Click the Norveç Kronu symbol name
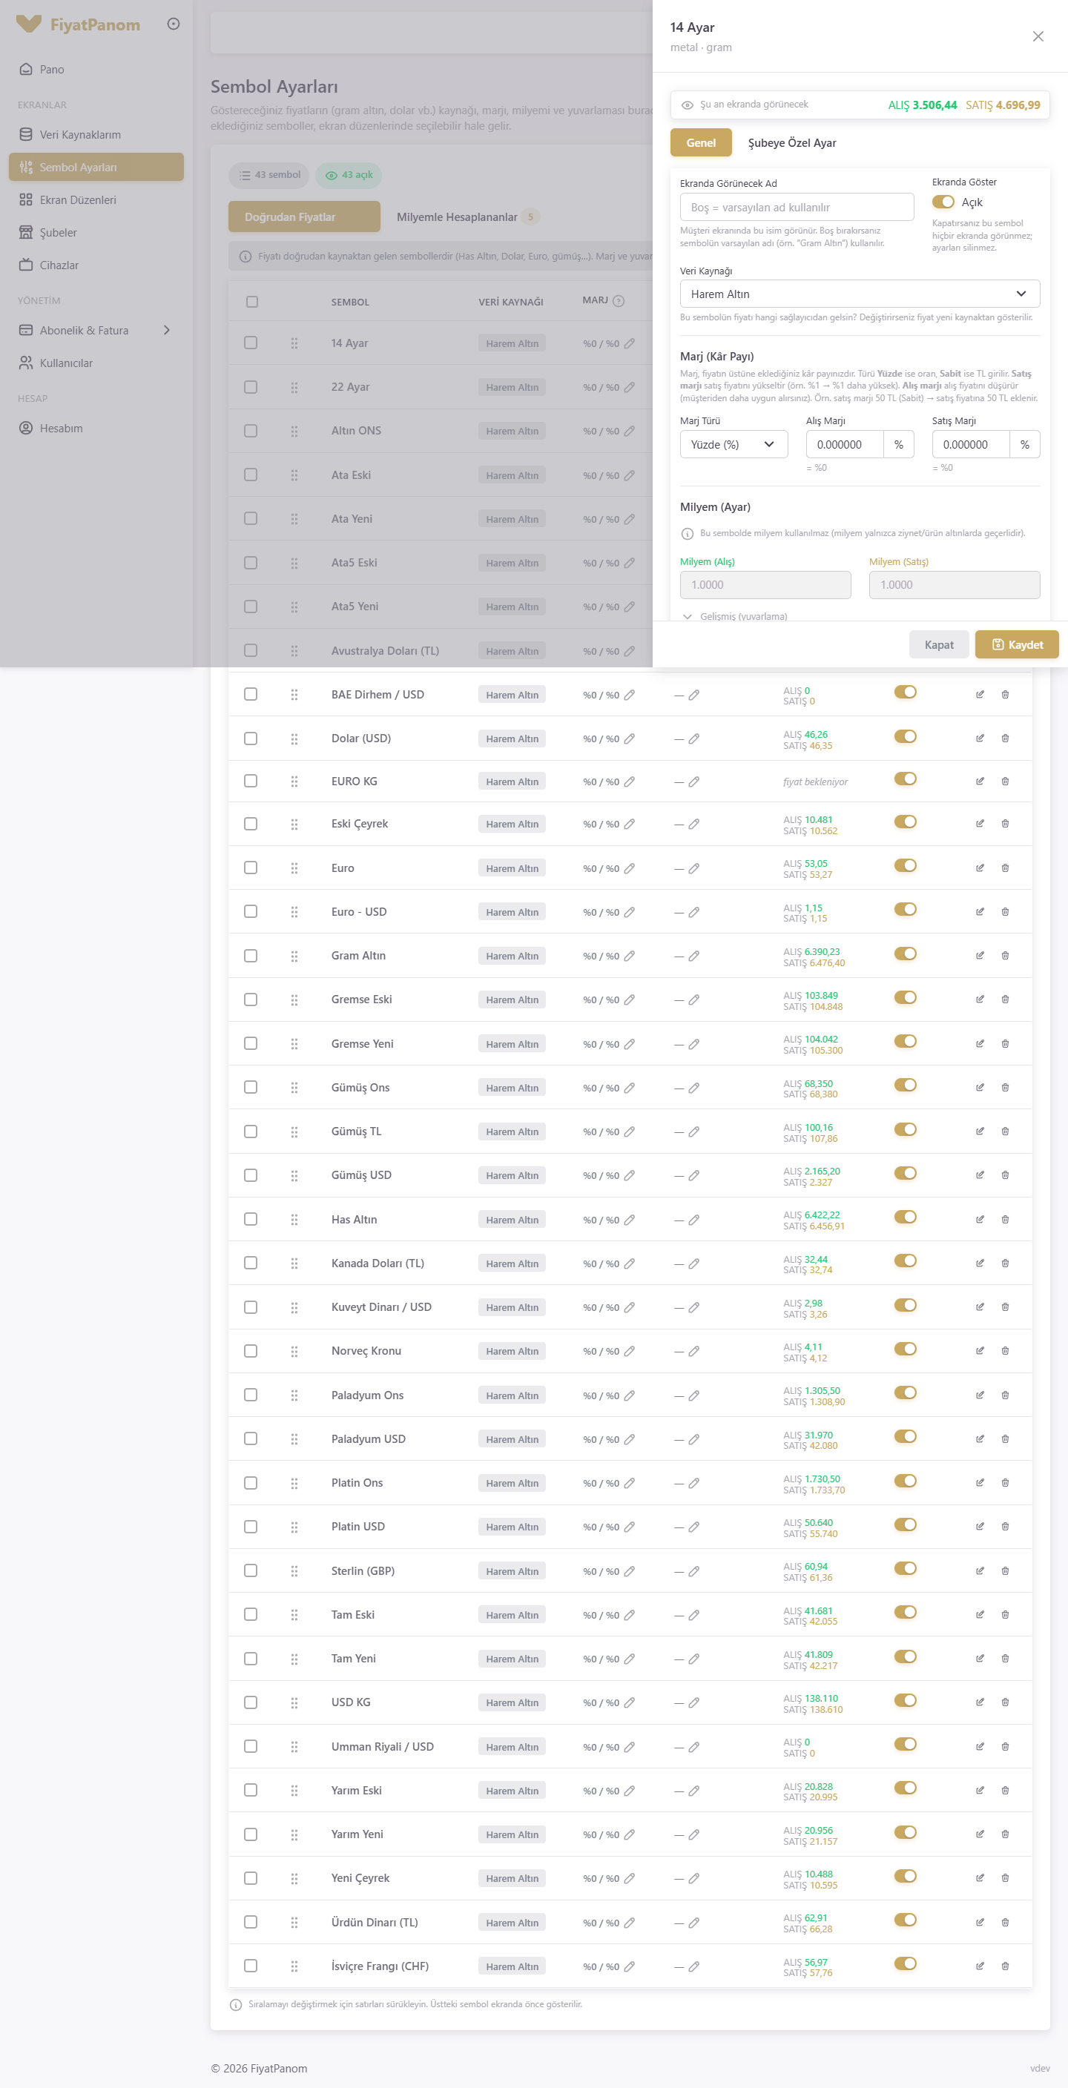This screenshot has height=2088, width=1068. click(366, 1351)
